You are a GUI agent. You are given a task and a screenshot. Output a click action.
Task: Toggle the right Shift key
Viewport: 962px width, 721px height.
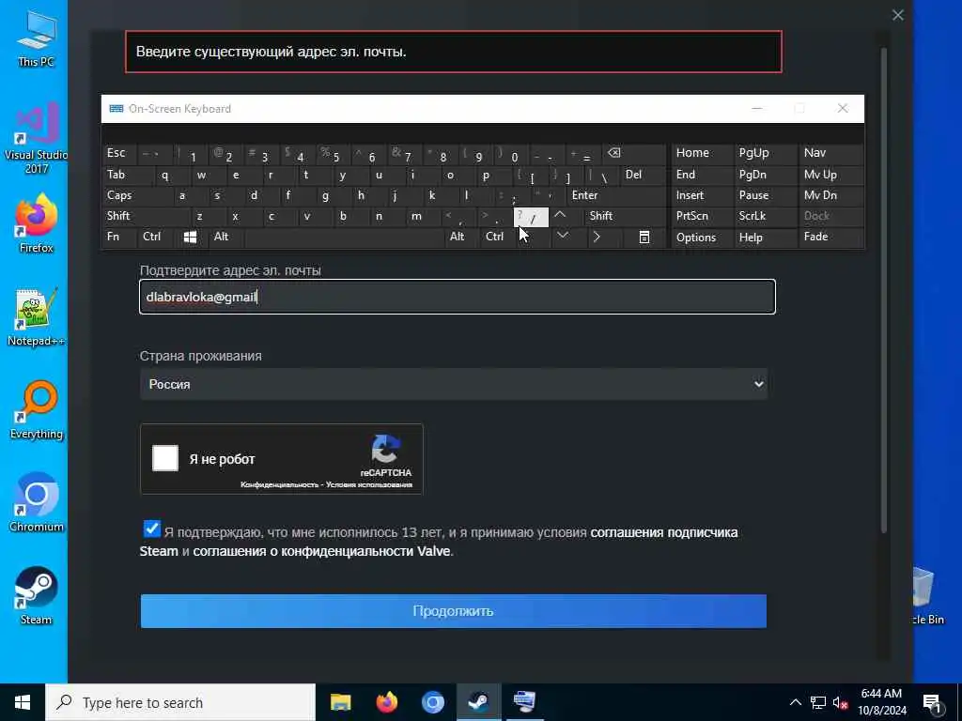pos(625,216)
